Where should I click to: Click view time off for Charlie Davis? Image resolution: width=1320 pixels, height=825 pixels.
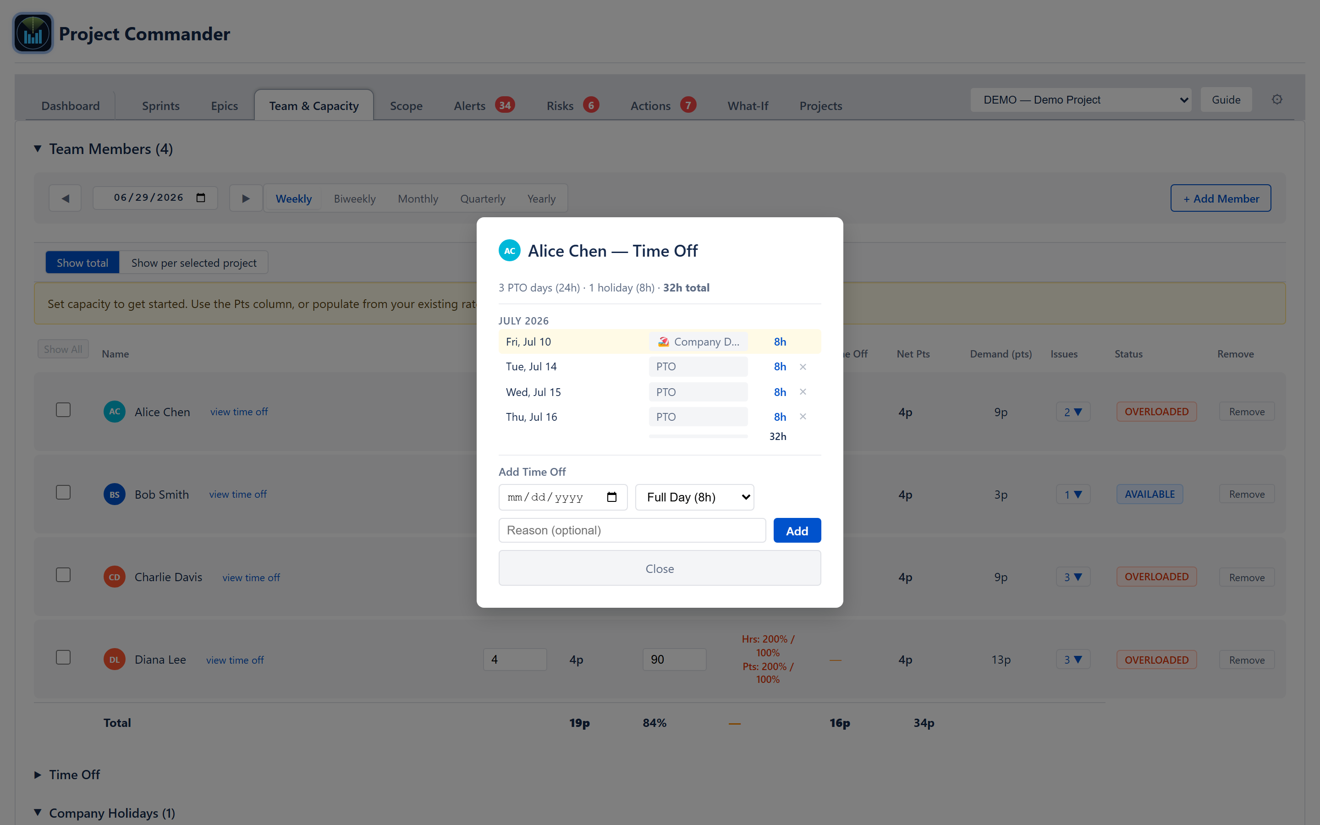click(x=251, y=577)
